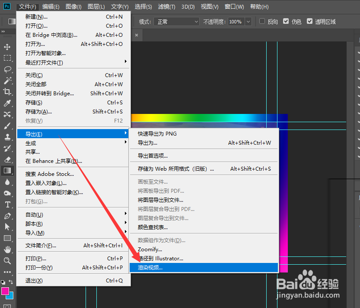Select the Crop tool

click(x=6, y=92)
